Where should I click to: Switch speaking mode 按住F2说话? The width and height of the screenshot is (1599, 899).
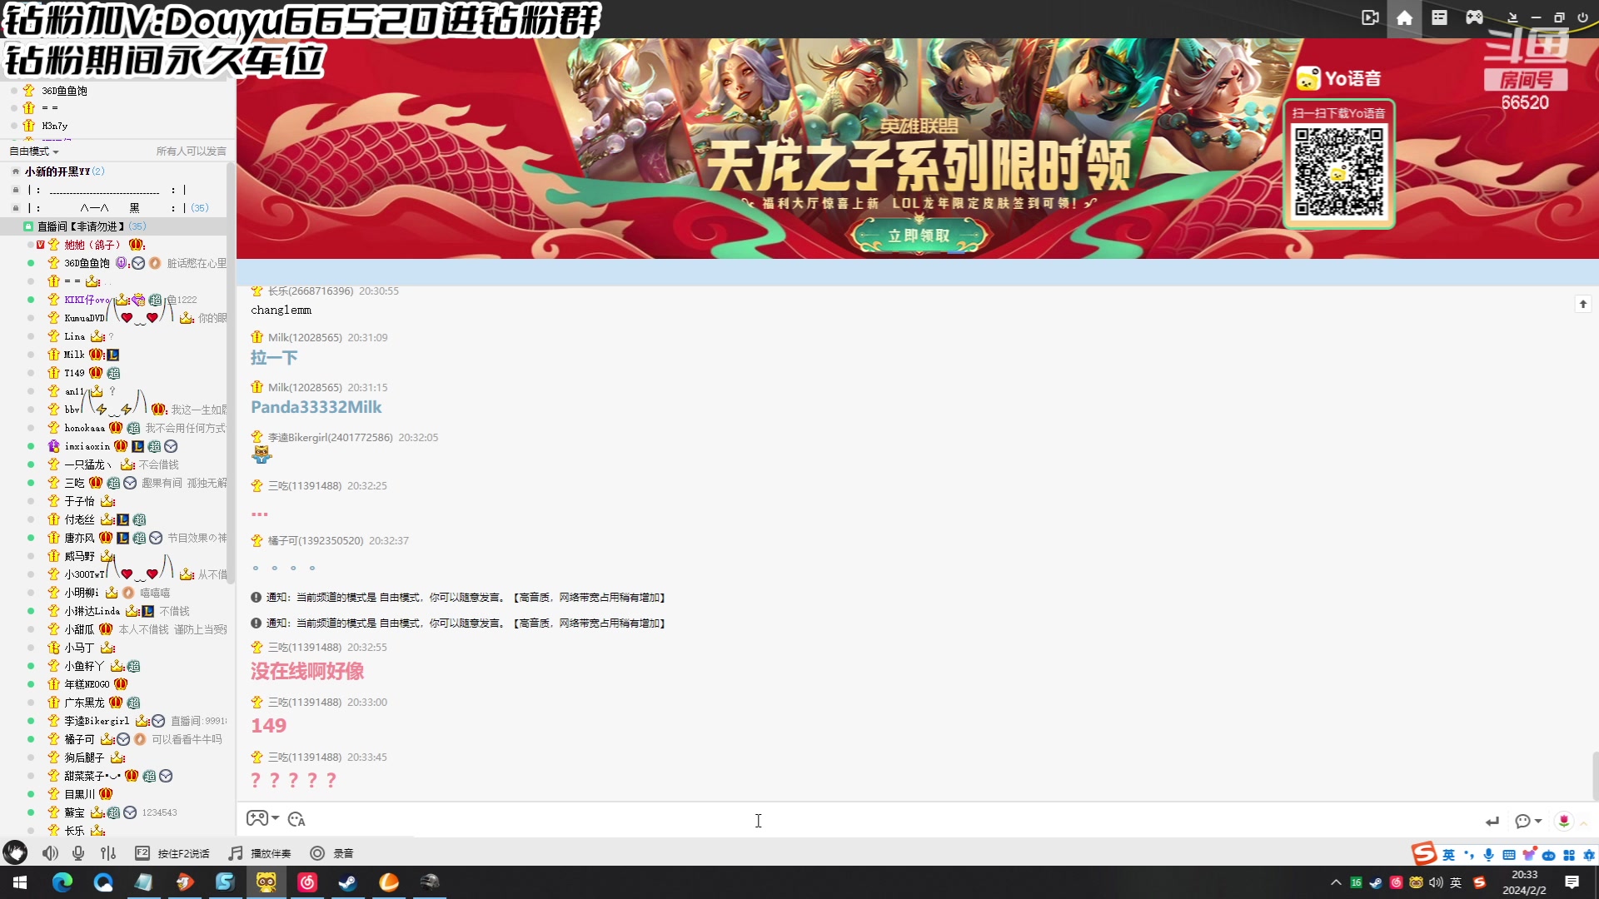tap(172, 853)
